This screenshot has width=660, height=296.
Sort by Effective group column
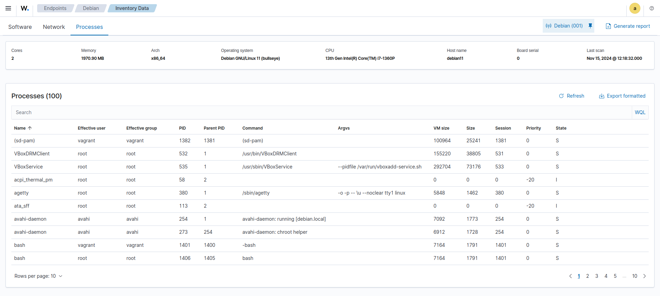coord(141,128)
